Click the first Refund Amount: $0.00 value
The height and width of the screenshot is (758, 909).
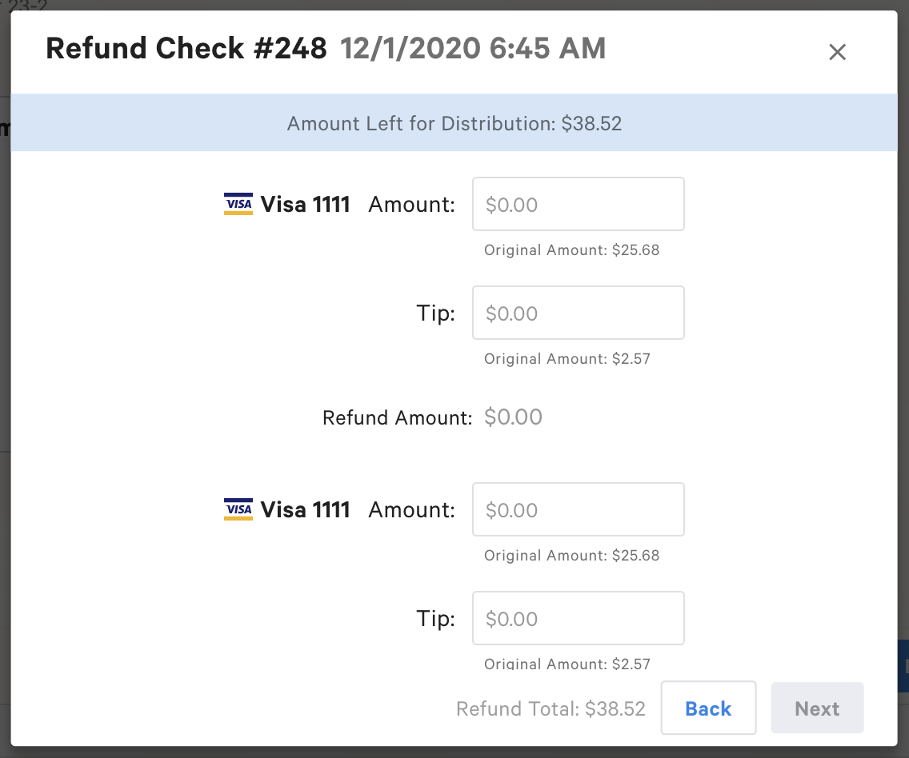[513, 417]
